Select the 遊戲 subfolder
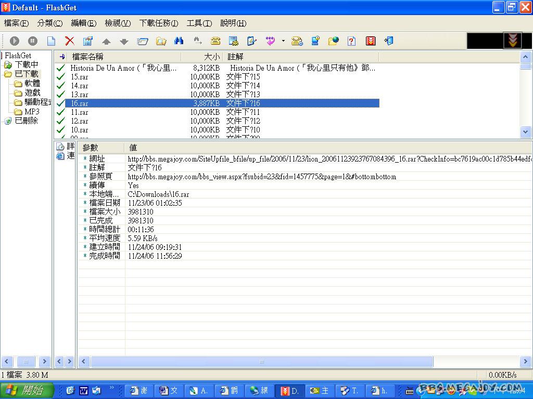533x399 pixels. point(32,92)
